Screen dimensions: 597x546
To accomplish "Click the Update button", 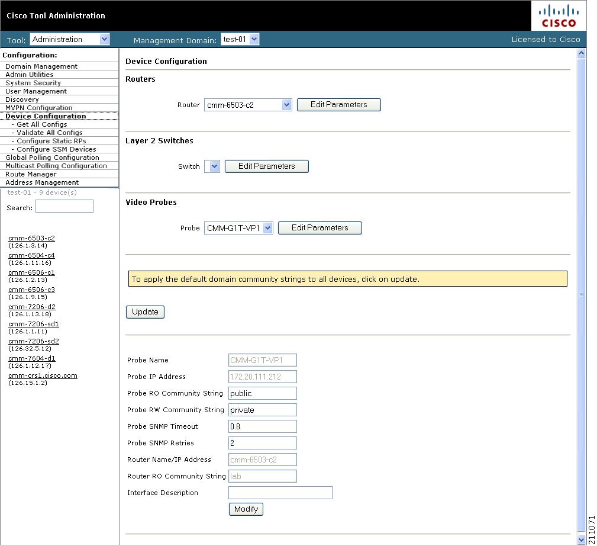I will tap(144, 311).
